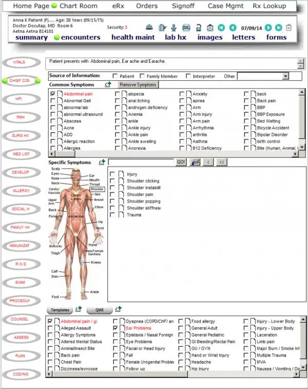The width and height of the screenshot is (308, 389).
Task: Add a common symptom icon
Action: [108, 84]
